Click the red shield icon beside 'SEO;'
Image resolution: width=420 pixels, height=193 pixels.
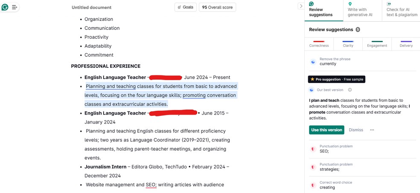tap(313, 149)
